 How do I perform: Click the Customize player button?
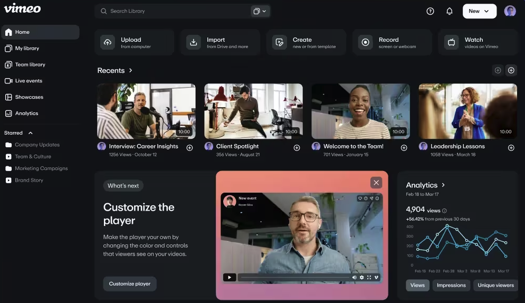tap(130, 283)
